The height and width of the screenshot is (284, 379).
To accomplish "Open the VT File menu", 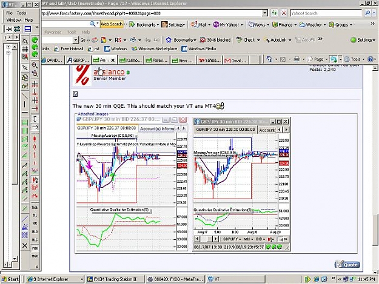I will [9, 13].
